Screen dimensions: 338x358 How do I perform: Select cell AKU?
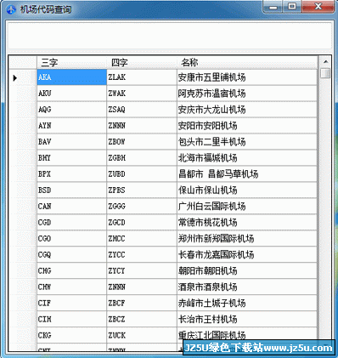click(72, 94)
